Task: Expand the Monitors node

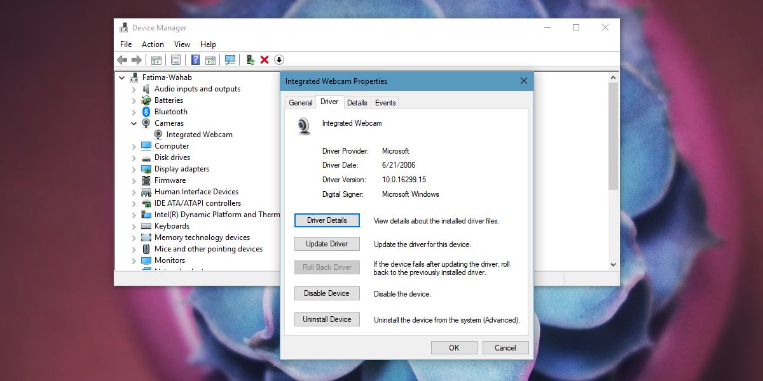Action: tap(134, 260)
